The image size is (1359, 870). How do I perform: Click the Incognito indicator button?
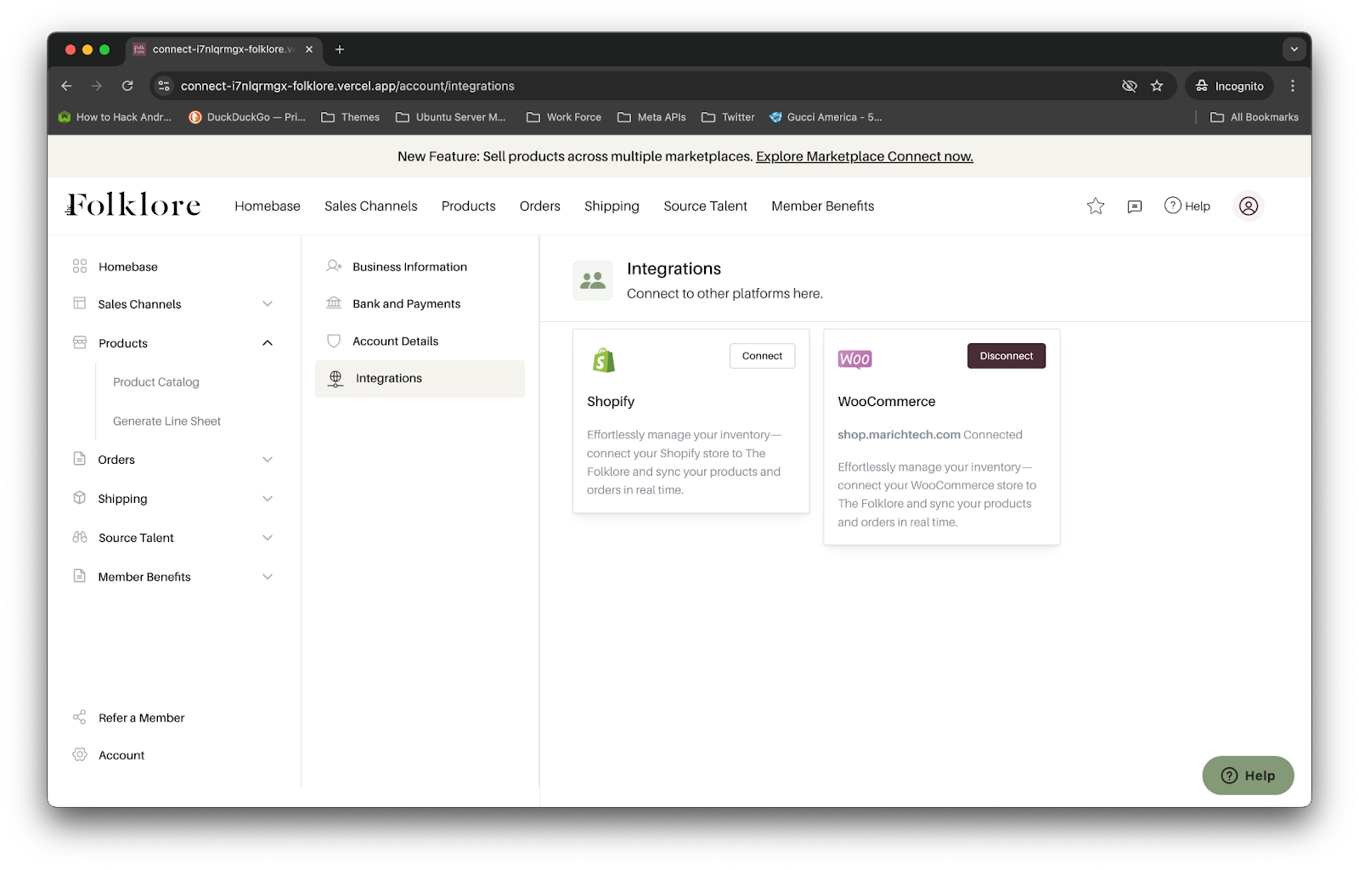coord(1229,86)
